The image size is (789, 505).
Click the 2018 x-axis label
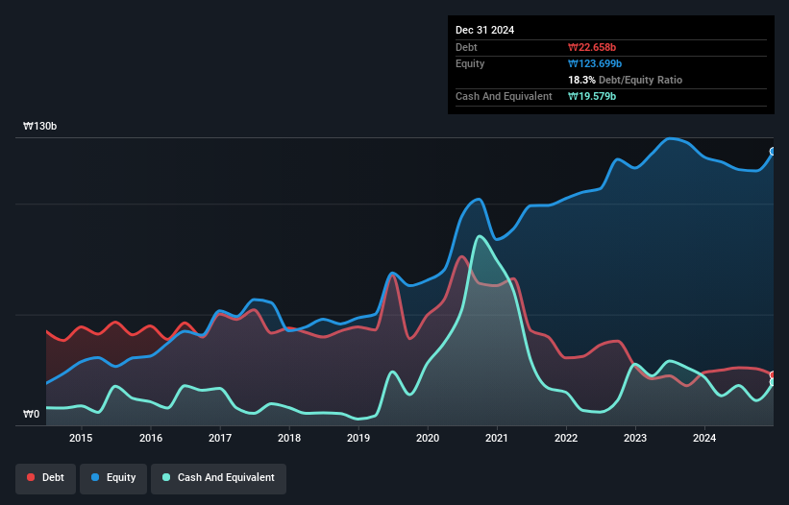click(289, 438)
